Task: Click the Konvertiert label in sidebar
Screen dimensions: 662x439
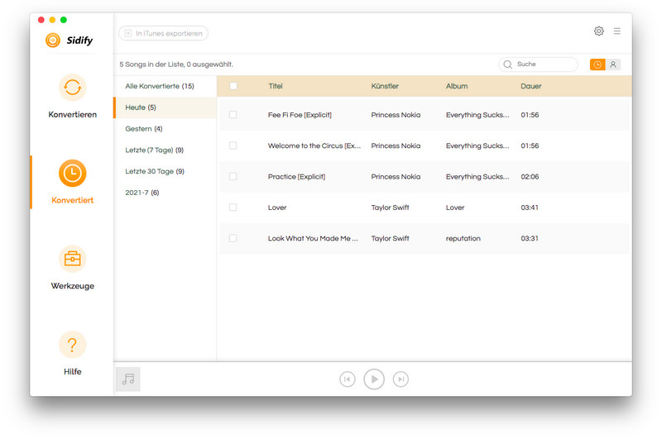Action: (72, 200)
